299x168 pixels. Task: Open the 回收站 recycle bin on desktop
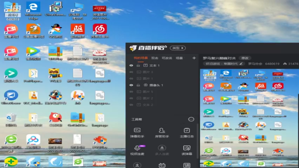[x=11, y=119]
